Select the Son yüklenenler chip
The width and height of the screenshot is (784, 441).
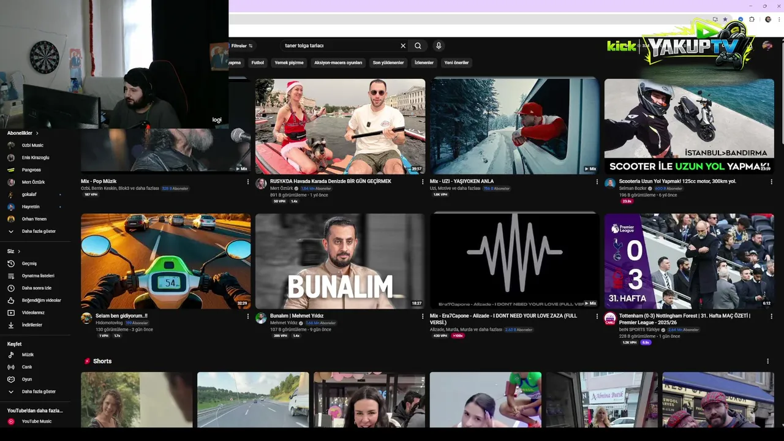click(x=388, y=62)
